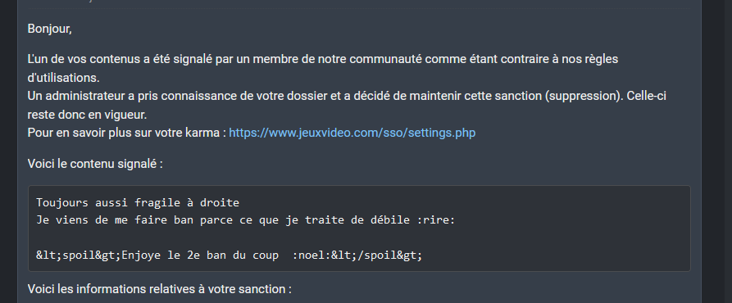This screenshot has width=732, height=303.
Task: Click the "reste donc en vigueur." line
Action: click(87, 115)
